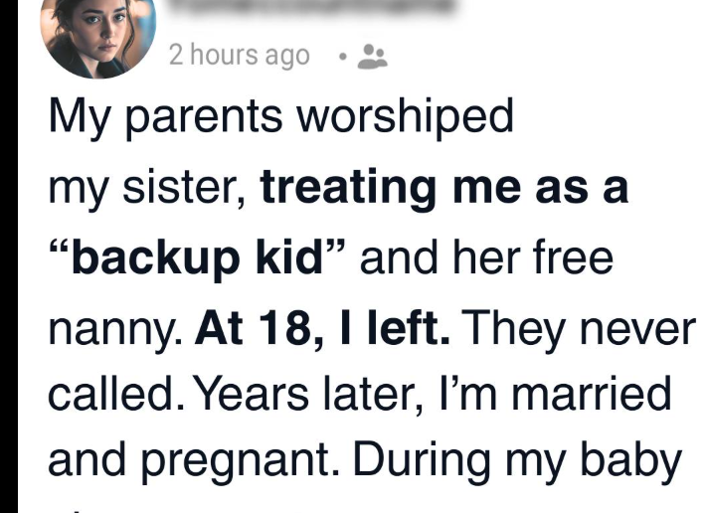The width and height of the screenshot is (706, 513).
Task: Click the "They never" text
Action: pos(580,326)
